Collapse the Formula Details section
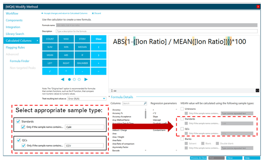 (x=109, y=97)
